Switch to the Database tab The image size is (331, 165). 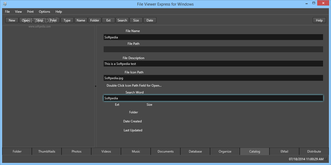195,151
